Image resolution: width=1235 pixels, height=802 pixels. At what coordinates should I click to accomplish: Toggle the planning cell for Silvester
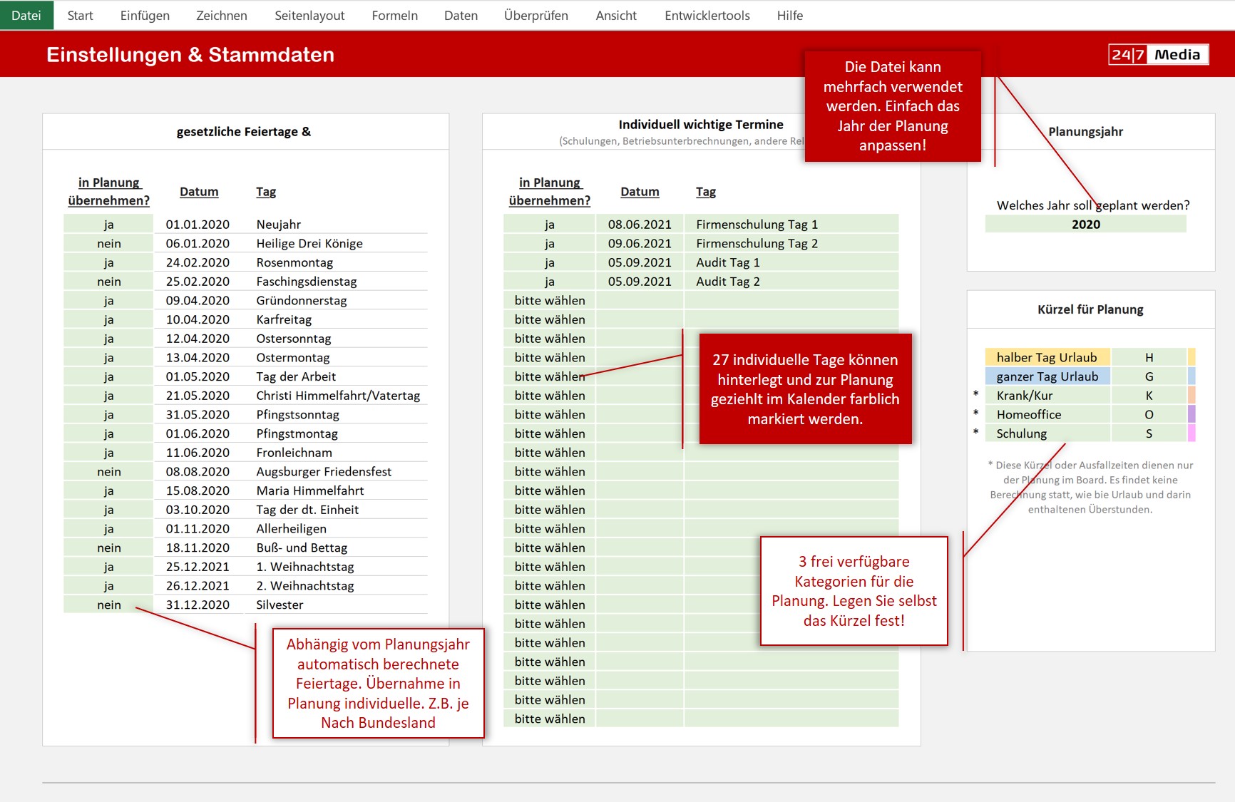pyautogui.click(x=108, y=605)
